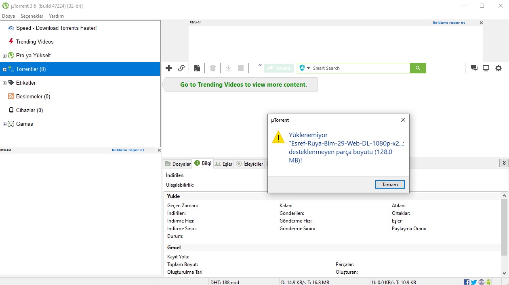Click DHT: 188 nod in status bar
The height and width of the screenshot is (285, 509).
point(225,282)
